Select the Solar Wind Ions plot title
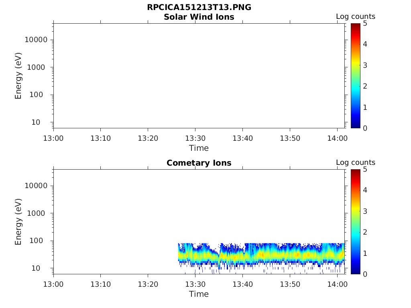 coord(199,17)
